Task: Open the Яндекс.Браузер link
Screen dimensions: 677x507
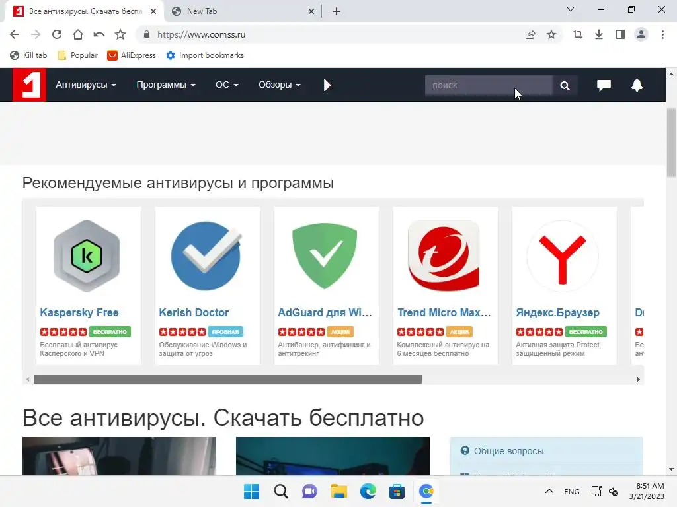Action: (557, 312)
